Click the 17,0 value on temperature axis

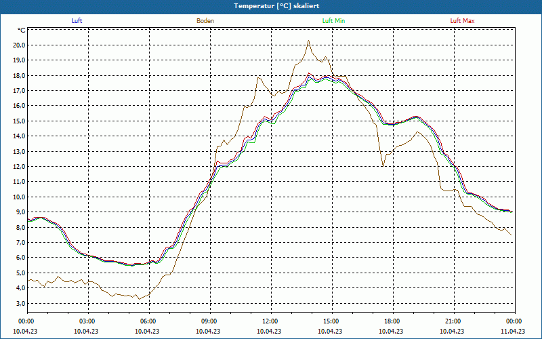point(19,91)
